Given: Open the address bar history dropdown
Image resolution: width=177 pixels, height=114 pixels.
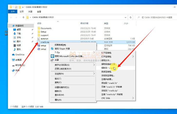Looking at the screenshot, I should (125, 17).
